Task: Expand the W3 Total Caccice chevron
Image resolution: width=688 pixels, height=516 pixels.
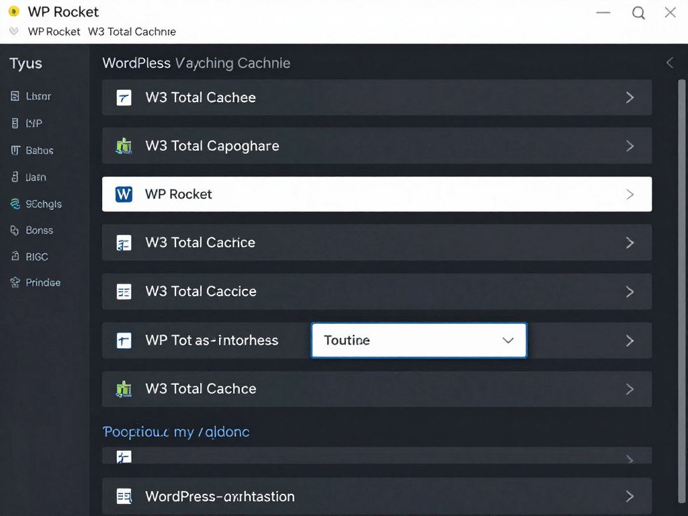Action: pyautogui.click(x=630, y=292)
